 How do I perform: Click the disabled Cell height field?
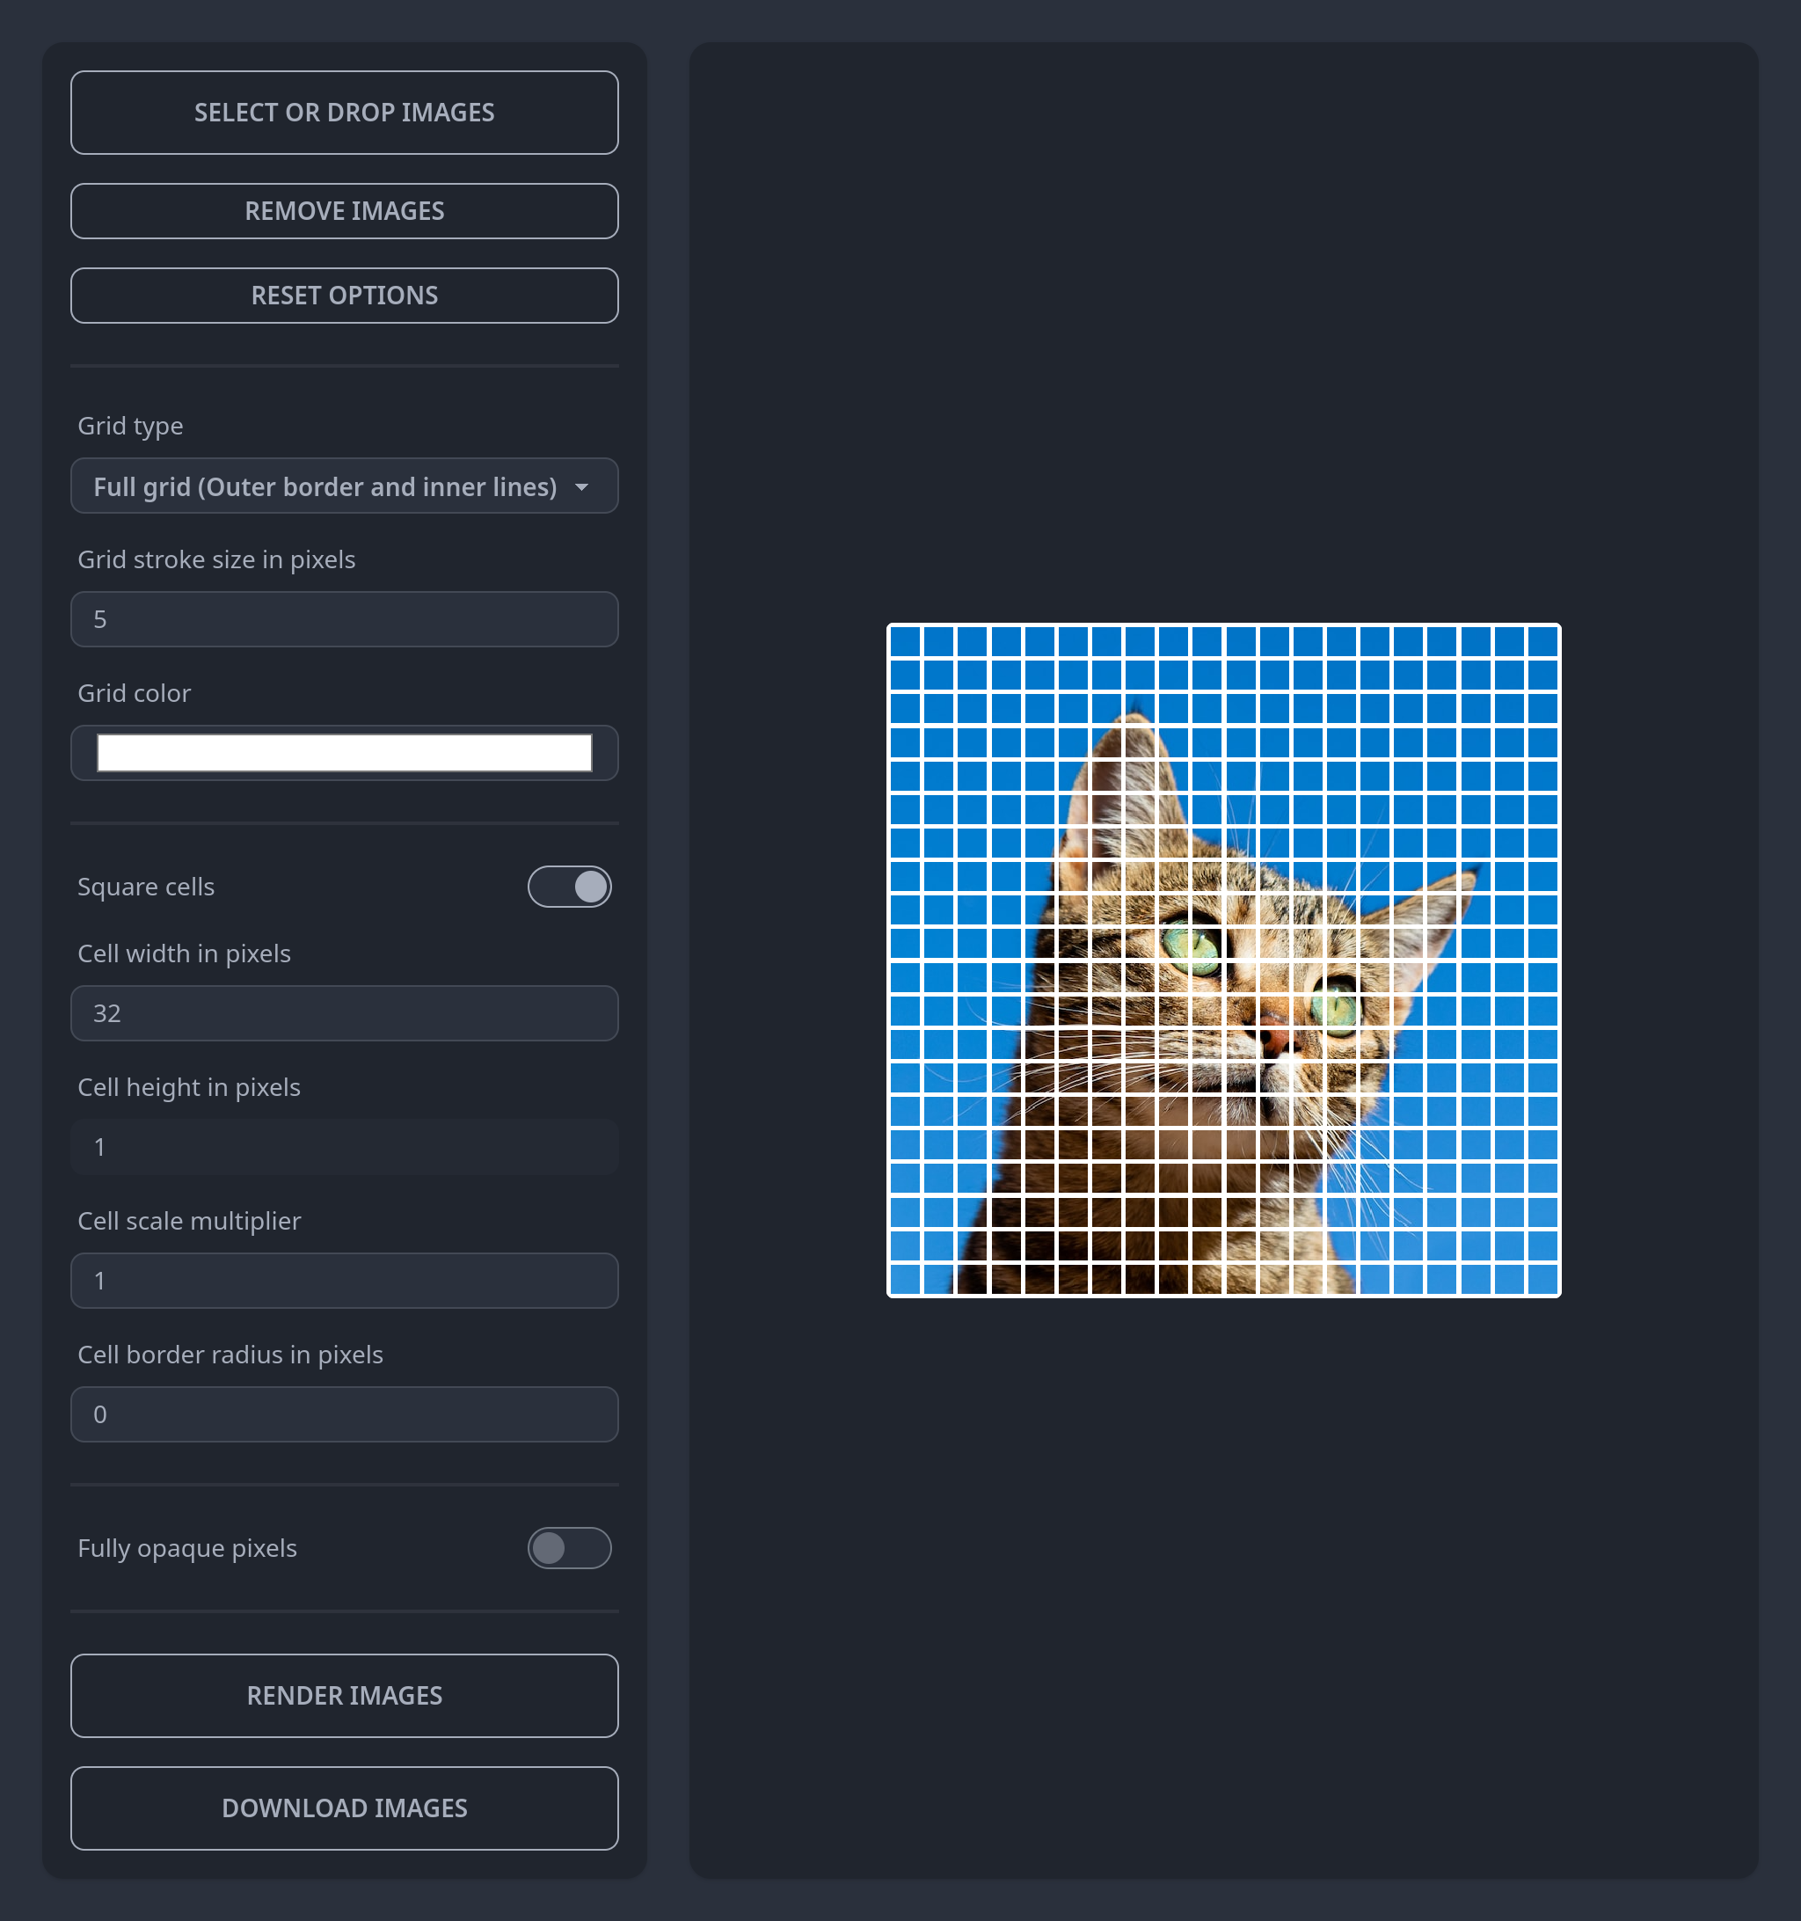[344, 1147]
